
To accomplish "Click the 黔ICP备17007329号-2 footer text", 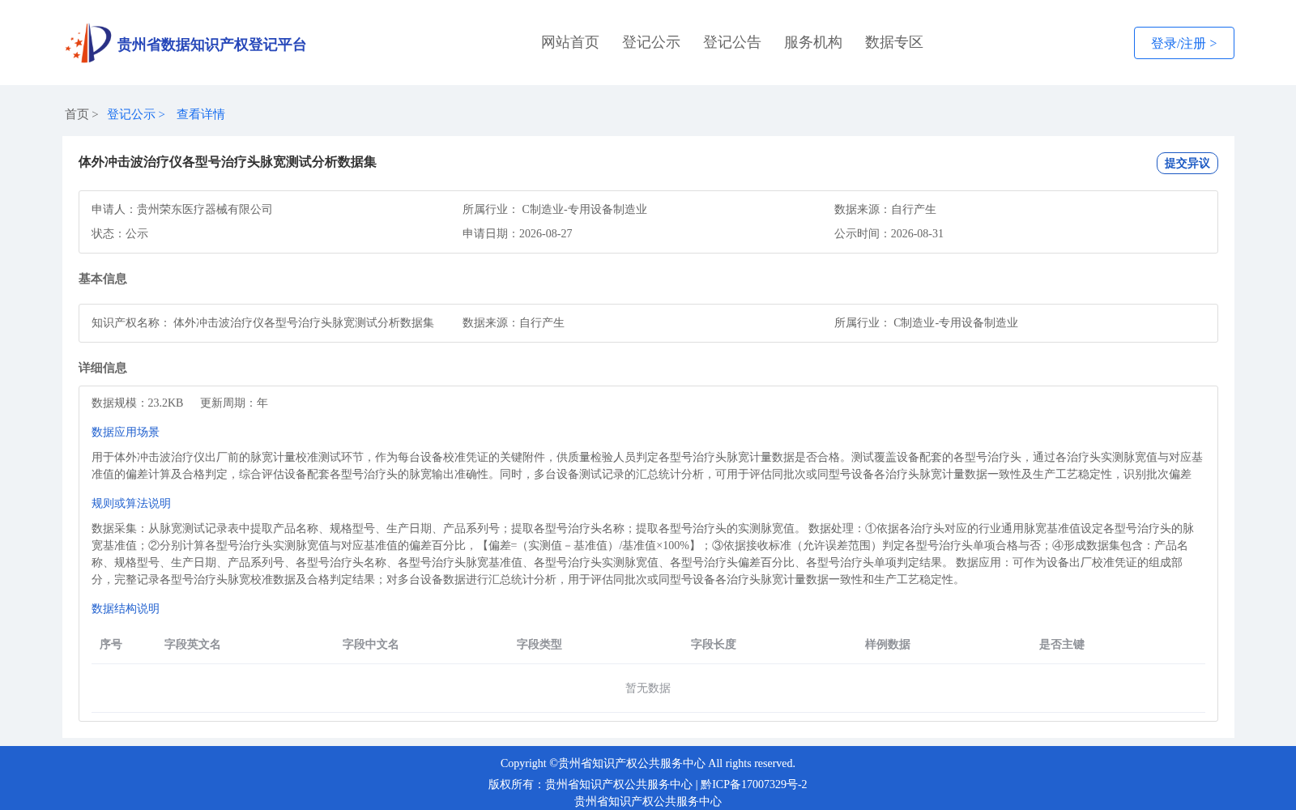I will (754, 785).
